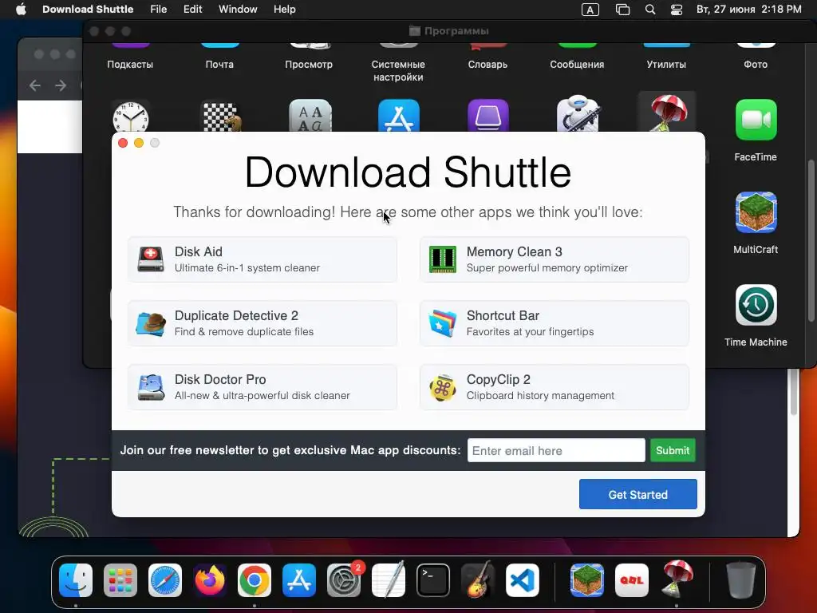Image resolution: width=817 pixels, height=613 pixels.
Task: Click the Get Started button
Action: pyautogui.click(x=637, y=494)
